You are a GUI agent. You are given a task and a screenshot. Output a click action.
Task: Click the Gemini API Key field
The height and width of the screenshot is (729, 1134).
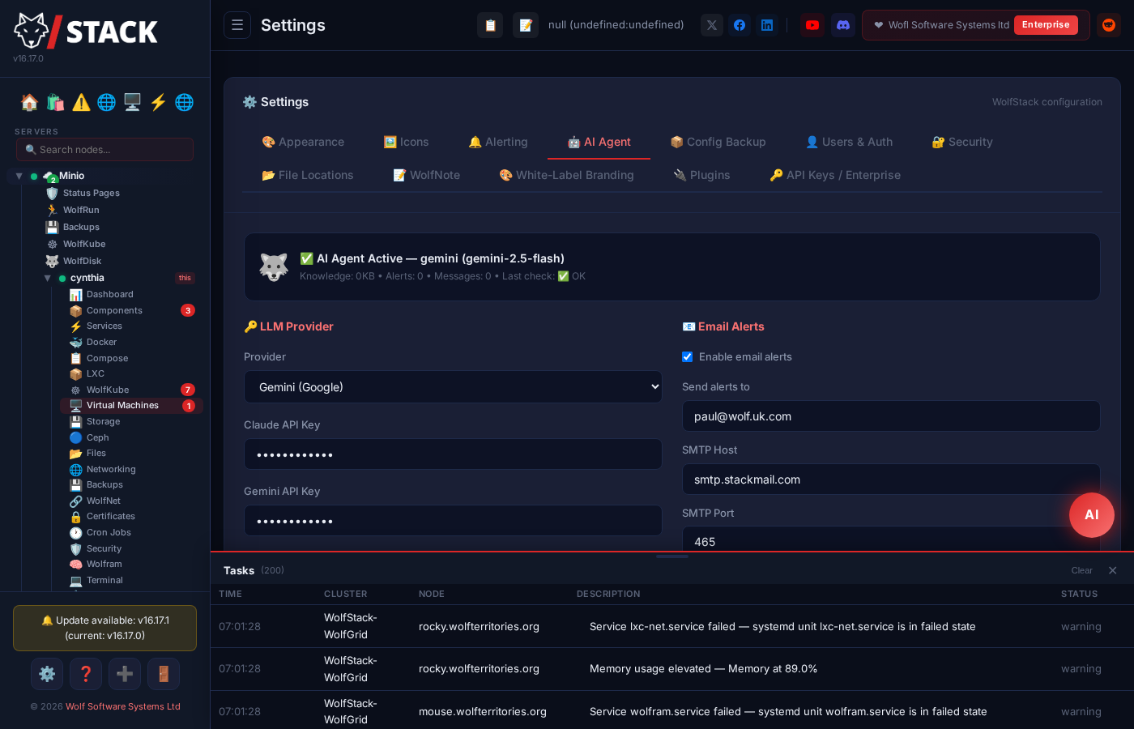point(453,521)
